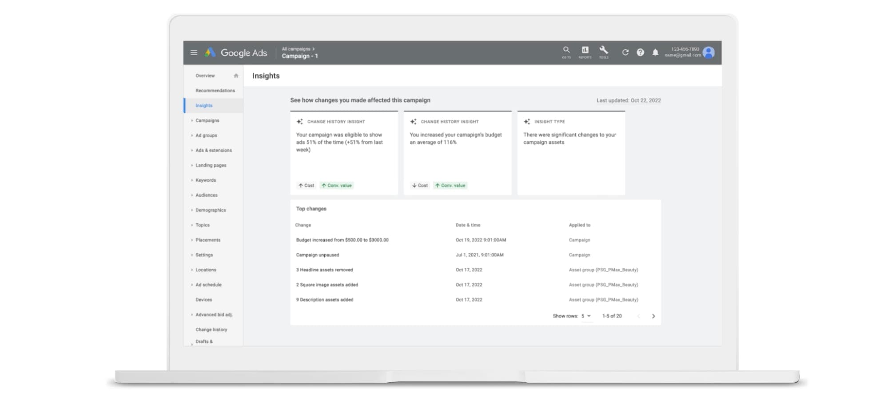Open the campaign assets changes insight card
The height and width of the screenshot is (417, 888).
(x=571, y=153)
